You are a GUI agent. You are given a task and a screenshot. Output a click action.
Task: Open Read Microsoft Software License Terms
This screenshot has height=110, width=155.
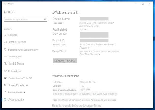tap(76, 105)
